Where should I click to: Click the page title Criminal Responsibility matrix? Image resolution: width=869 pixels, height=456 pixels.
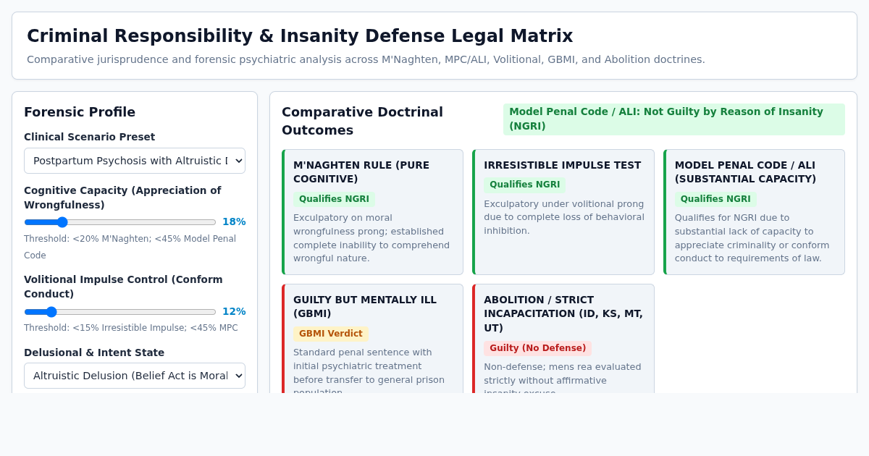(300, 35)
